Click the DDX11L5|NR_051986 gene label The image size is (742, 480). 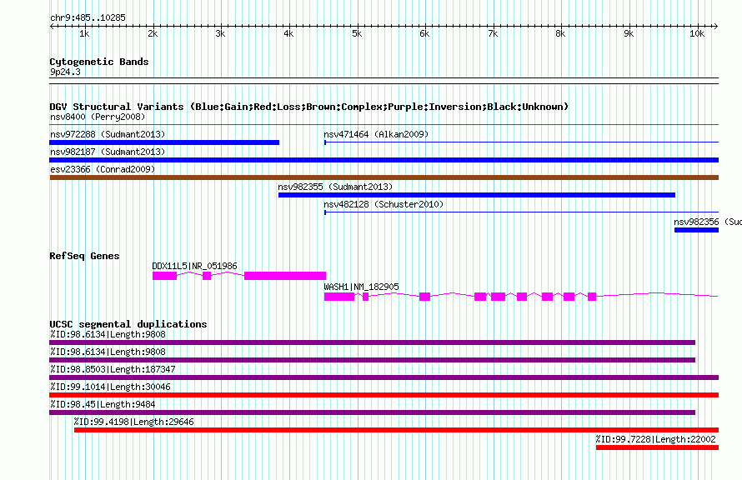pyautogui.click(x=194, y=266)
